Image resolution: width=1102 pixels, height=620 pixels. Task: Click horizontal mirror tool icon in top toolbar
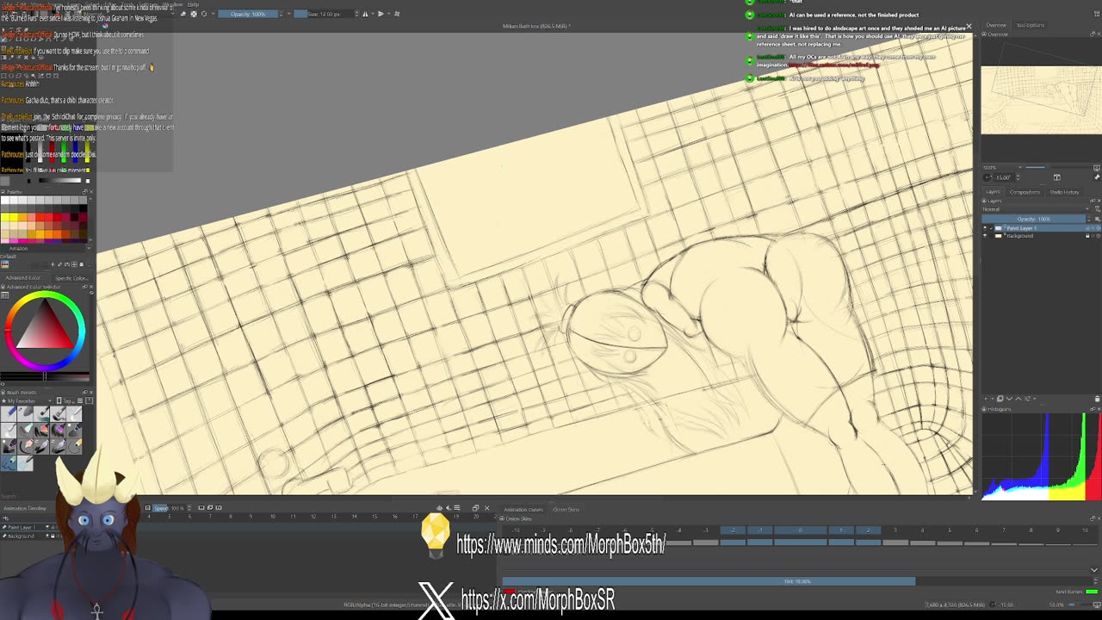point(365,14)
